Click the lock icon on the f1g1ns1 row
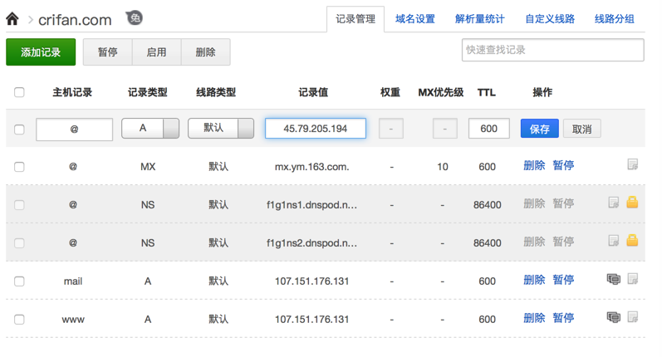 coord(632,203)
